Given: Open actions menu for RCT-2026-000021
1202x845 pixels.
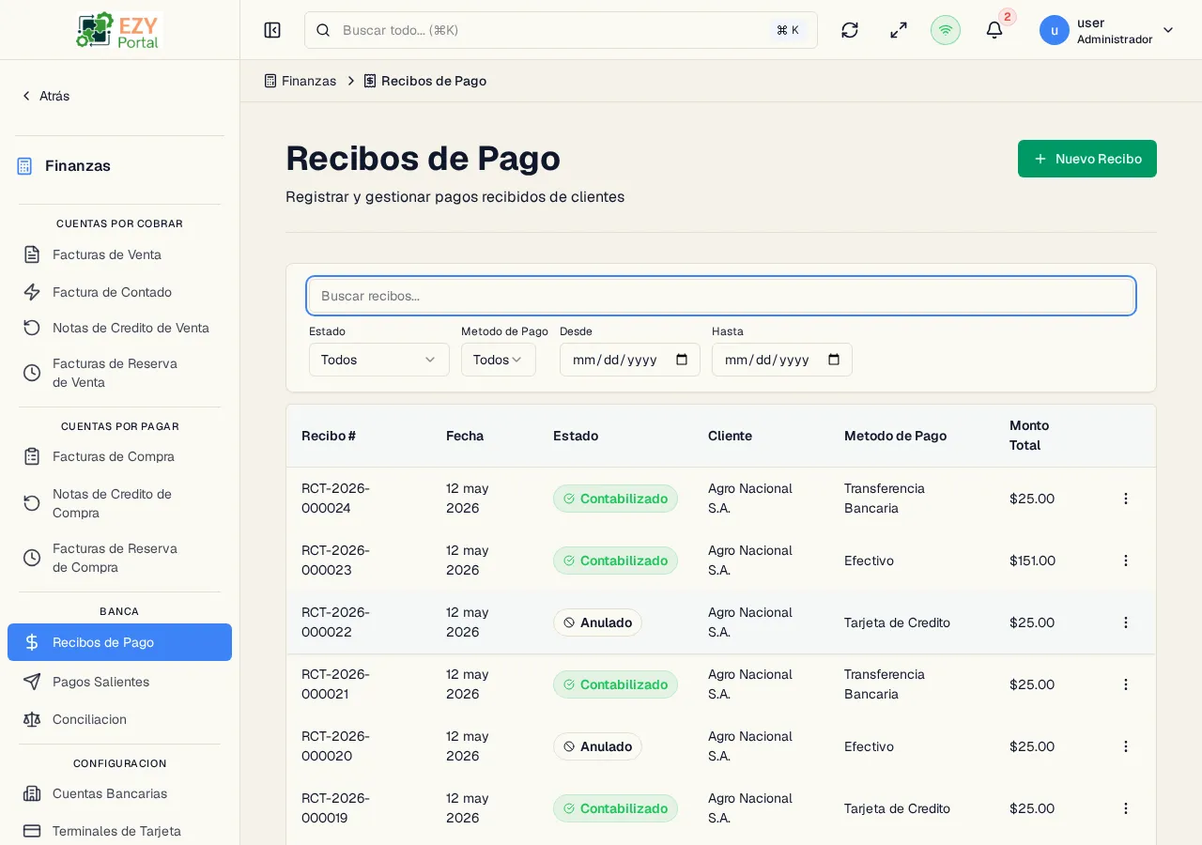Looking at the screenshot, I should [1126, 684].
